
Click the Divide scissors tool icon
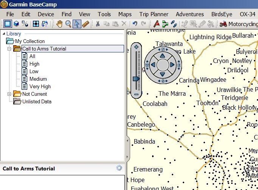coord(211,24)
